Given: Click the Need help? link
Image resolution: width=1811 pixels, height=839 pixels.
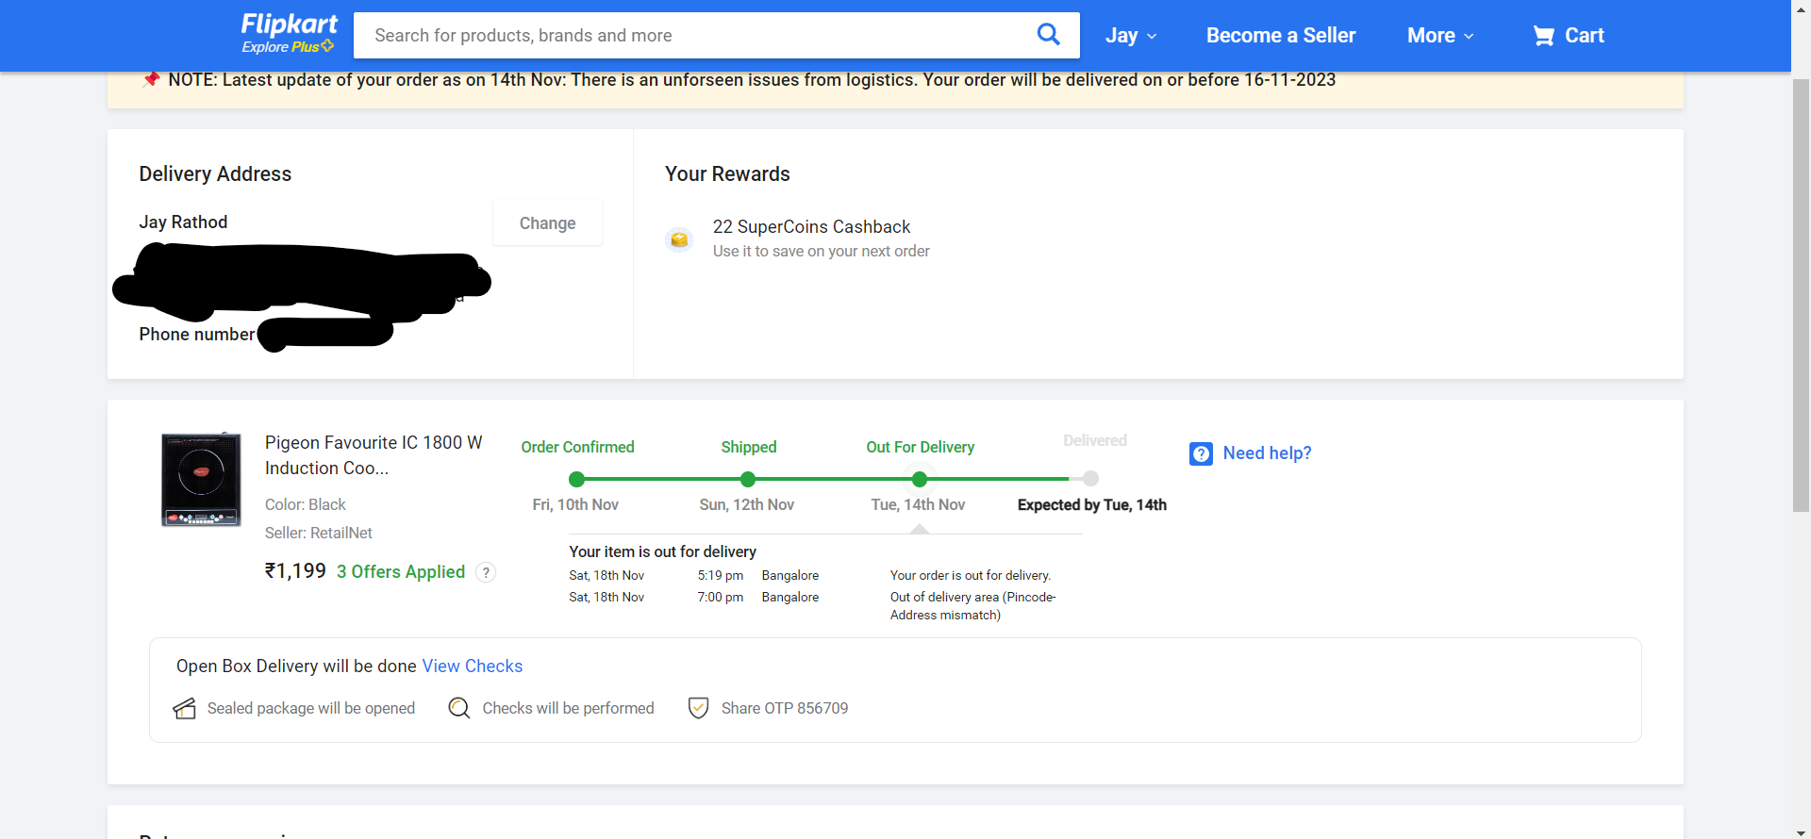Looking at the screenshot, I should click(x=1267, y=453).
